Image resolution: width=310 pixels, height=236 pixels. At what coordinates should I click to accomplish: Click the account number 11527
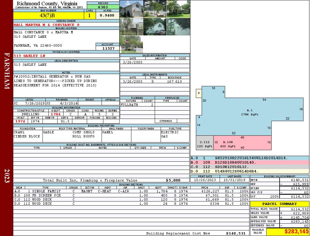108,48
